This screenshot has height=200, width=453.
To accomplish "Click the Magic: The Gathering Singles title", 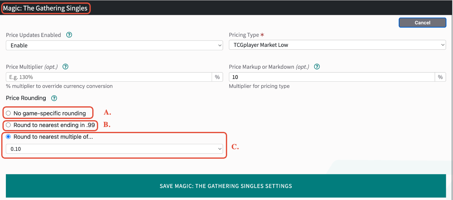I will (45, 8).
